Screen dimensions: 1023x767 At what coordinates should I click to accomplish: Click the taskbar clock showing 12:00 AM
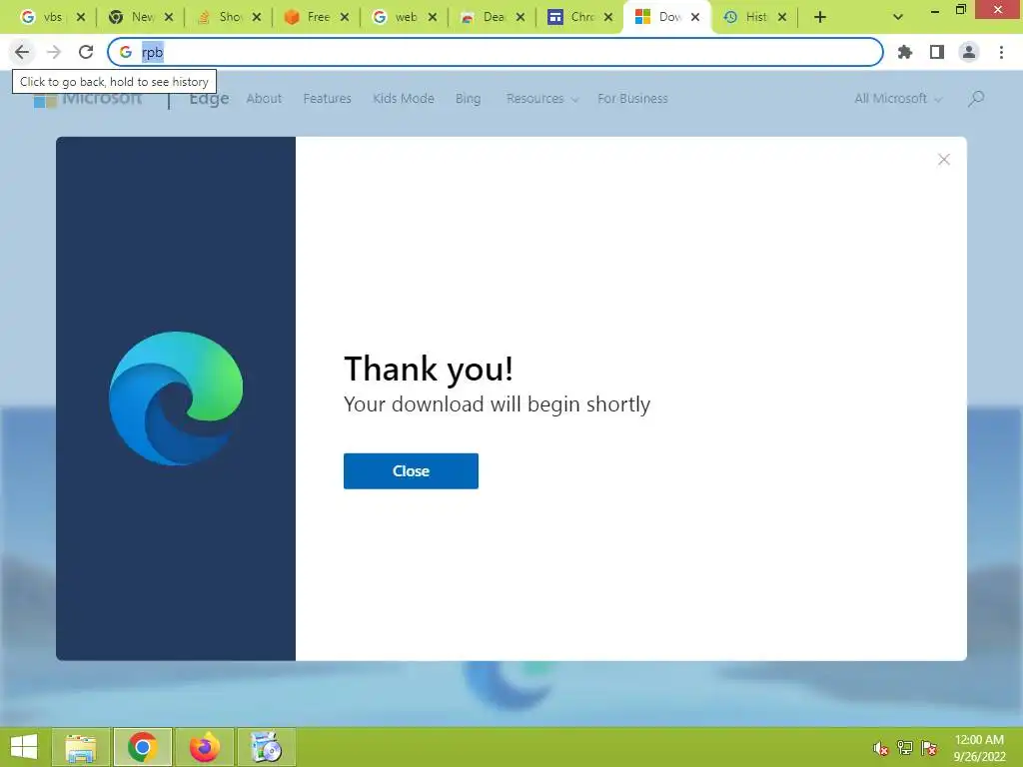click(979, 748)
